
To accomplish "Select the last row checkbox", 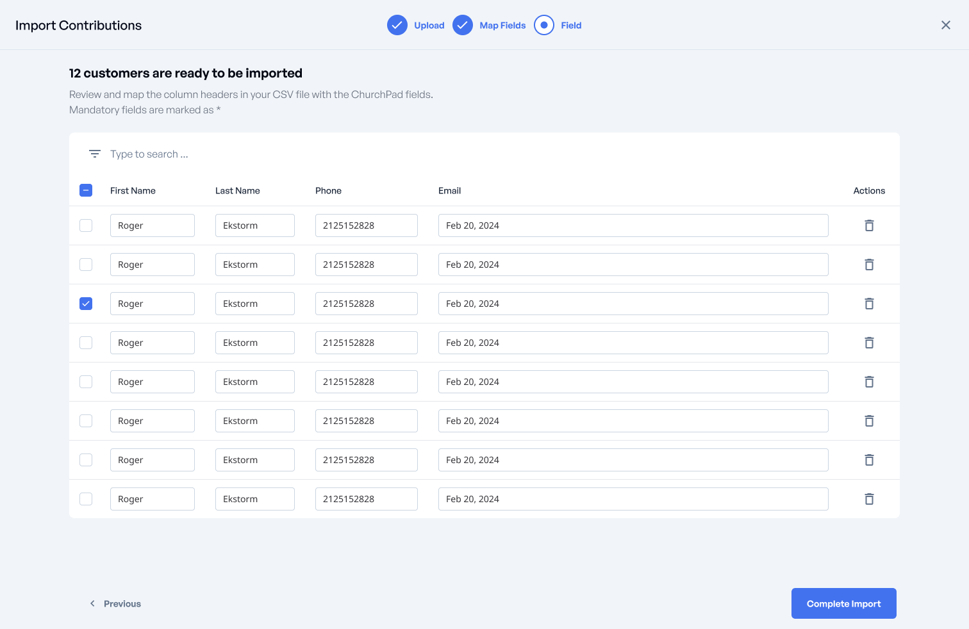I will tap(86, 499).
